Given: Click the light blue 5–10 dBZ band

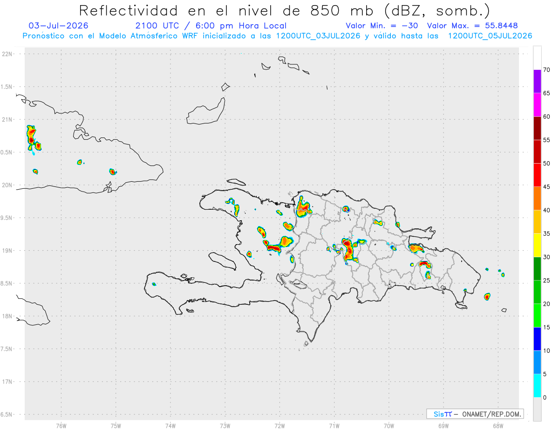Looking at the screenshot, I should pos(537,363).
